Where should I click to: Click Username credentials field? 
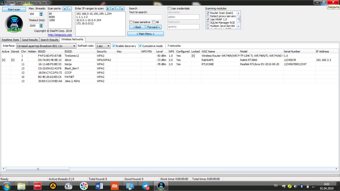[183, 17]
